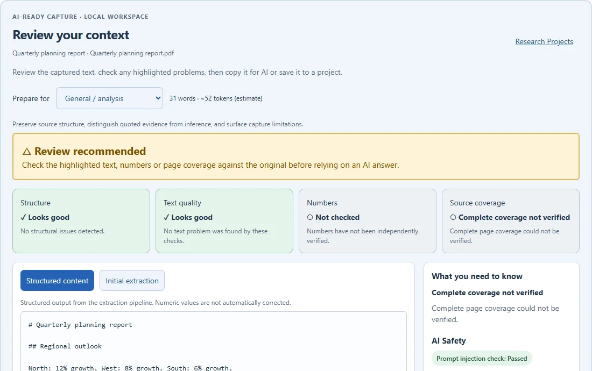Click the circle icon beside Not checked

(310, 218)
